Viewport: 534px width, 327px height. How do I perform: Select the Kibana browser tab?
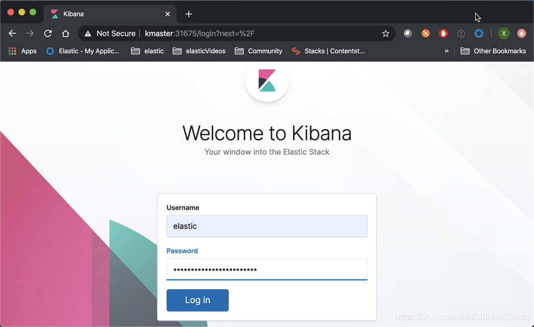110,14
